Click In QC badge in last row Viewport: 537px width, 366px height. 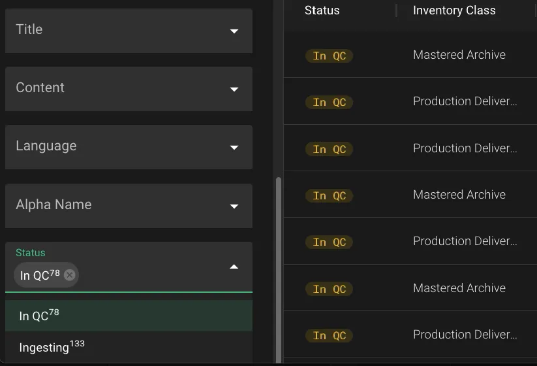(x=329, y=335)
